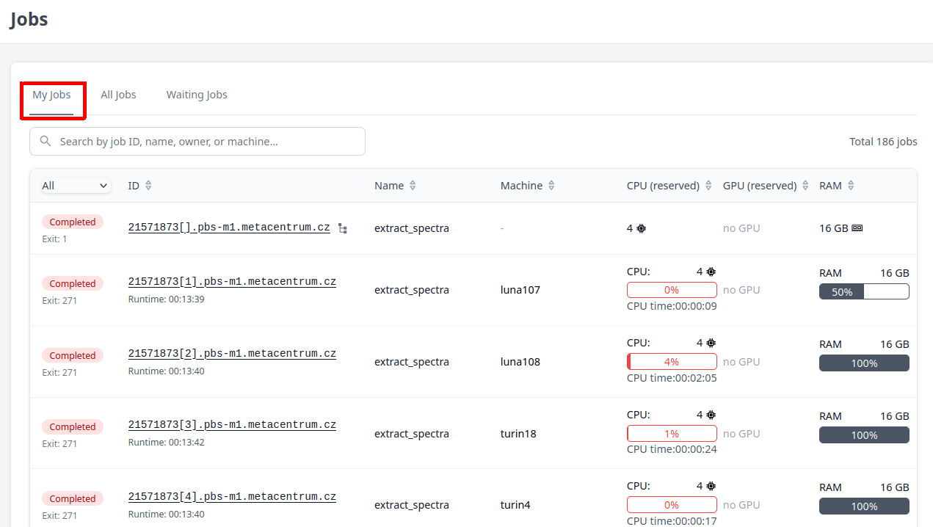Click the Completed badge in turin4 row
This screenshot has height=527, width=933.
(x=73, y=498)
